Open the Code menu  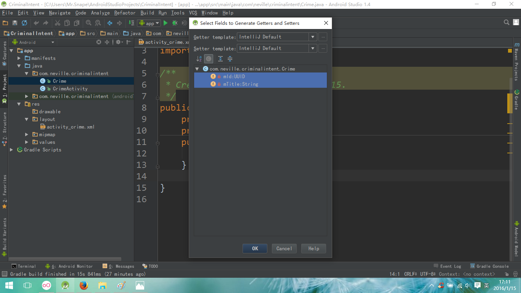(x=80, y=13)
